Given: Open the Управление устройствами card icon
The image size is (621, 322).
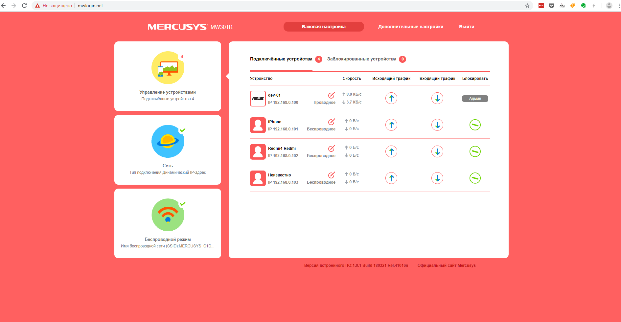Looking at the screenshot, I should click(x=168, y=68).
